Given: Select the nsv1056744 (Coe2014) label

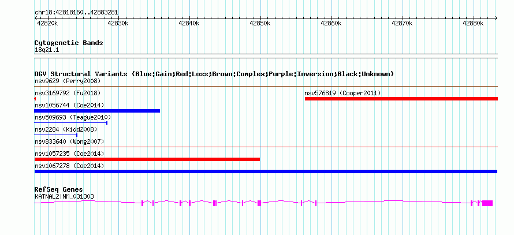Looking at the screenshot, I should pyautogui.click(x=69, y=105).
